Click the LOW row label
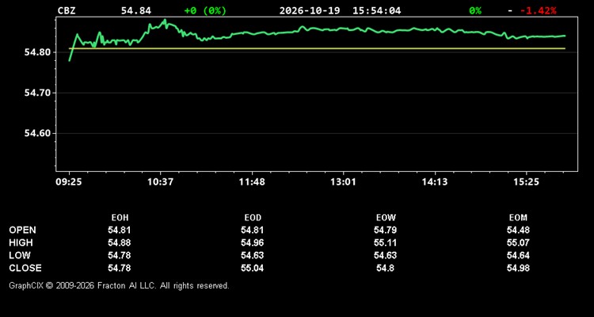The image size is (594, 317). click(20, 255)
